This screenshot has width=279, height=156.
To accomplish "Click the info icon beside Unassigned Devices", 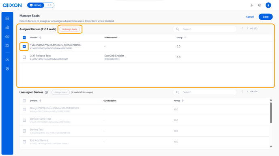I will tap(46, 92).
